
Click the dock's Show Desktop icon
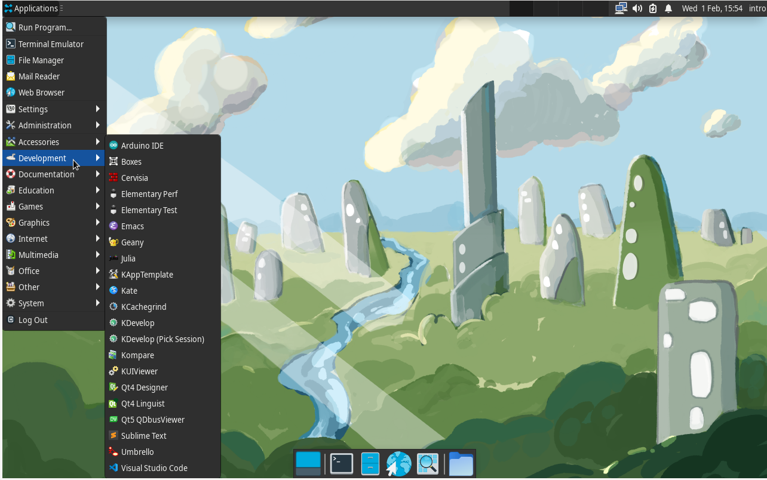[308, 464]
